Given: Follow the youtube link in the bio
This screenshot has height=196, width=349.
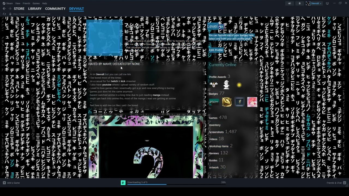Looking at the screenshot, I should point(107,85).
